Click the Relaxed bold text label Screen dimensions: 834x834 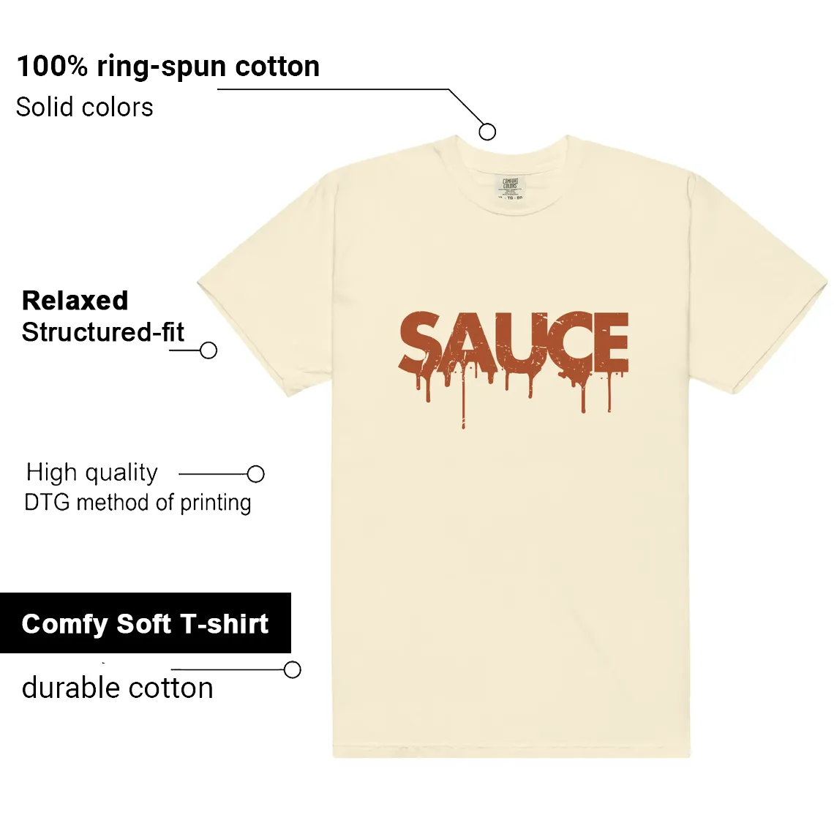coord(75,301)
